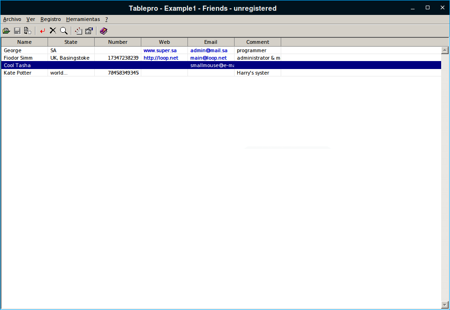This screenshot has width=450, height=310.
Task: Click the Open file folder icon
Action: click(6, 31)
